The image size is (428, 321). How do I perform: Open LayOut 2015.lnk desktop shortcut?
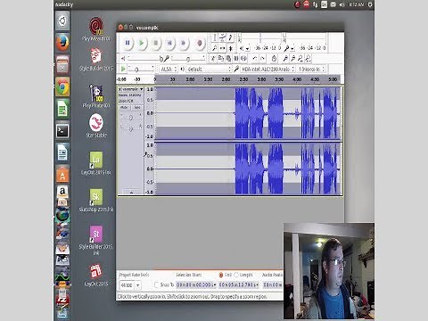[x=96, y=163]
